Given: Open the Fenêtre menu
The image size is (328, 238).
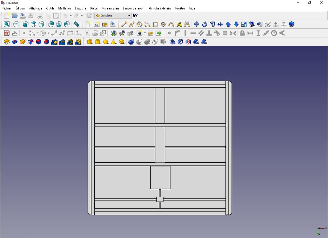Looking at the screenshot, I should [180, 8].
